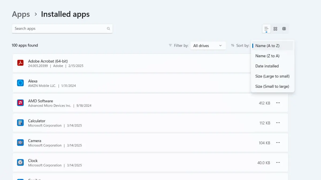Click the "Filter by:" label
Viewport: 321px width, 180px height.
click(x=181, y=46)
